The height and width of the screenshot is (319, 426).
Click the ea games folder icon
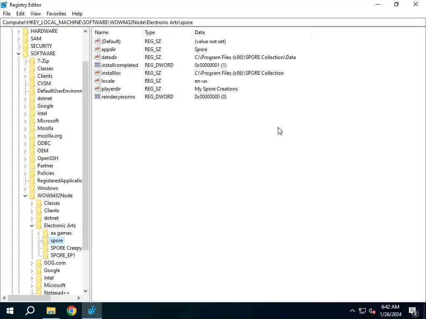[46, 233]
